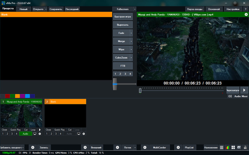Open external output settings gear beside Внешний
The height and width of the screenshot is (155, 249).
point(85,147)
